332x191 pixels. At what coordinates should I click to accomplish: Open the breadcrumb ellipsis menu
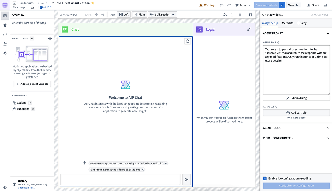(x=42, y=3)
